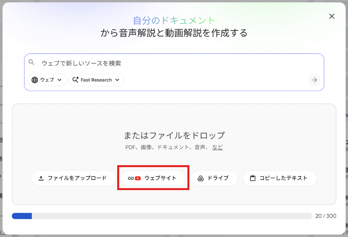Click the sparkle search icon beside Fast Research
Screen dimensions: 348x237
pos(75,80)
